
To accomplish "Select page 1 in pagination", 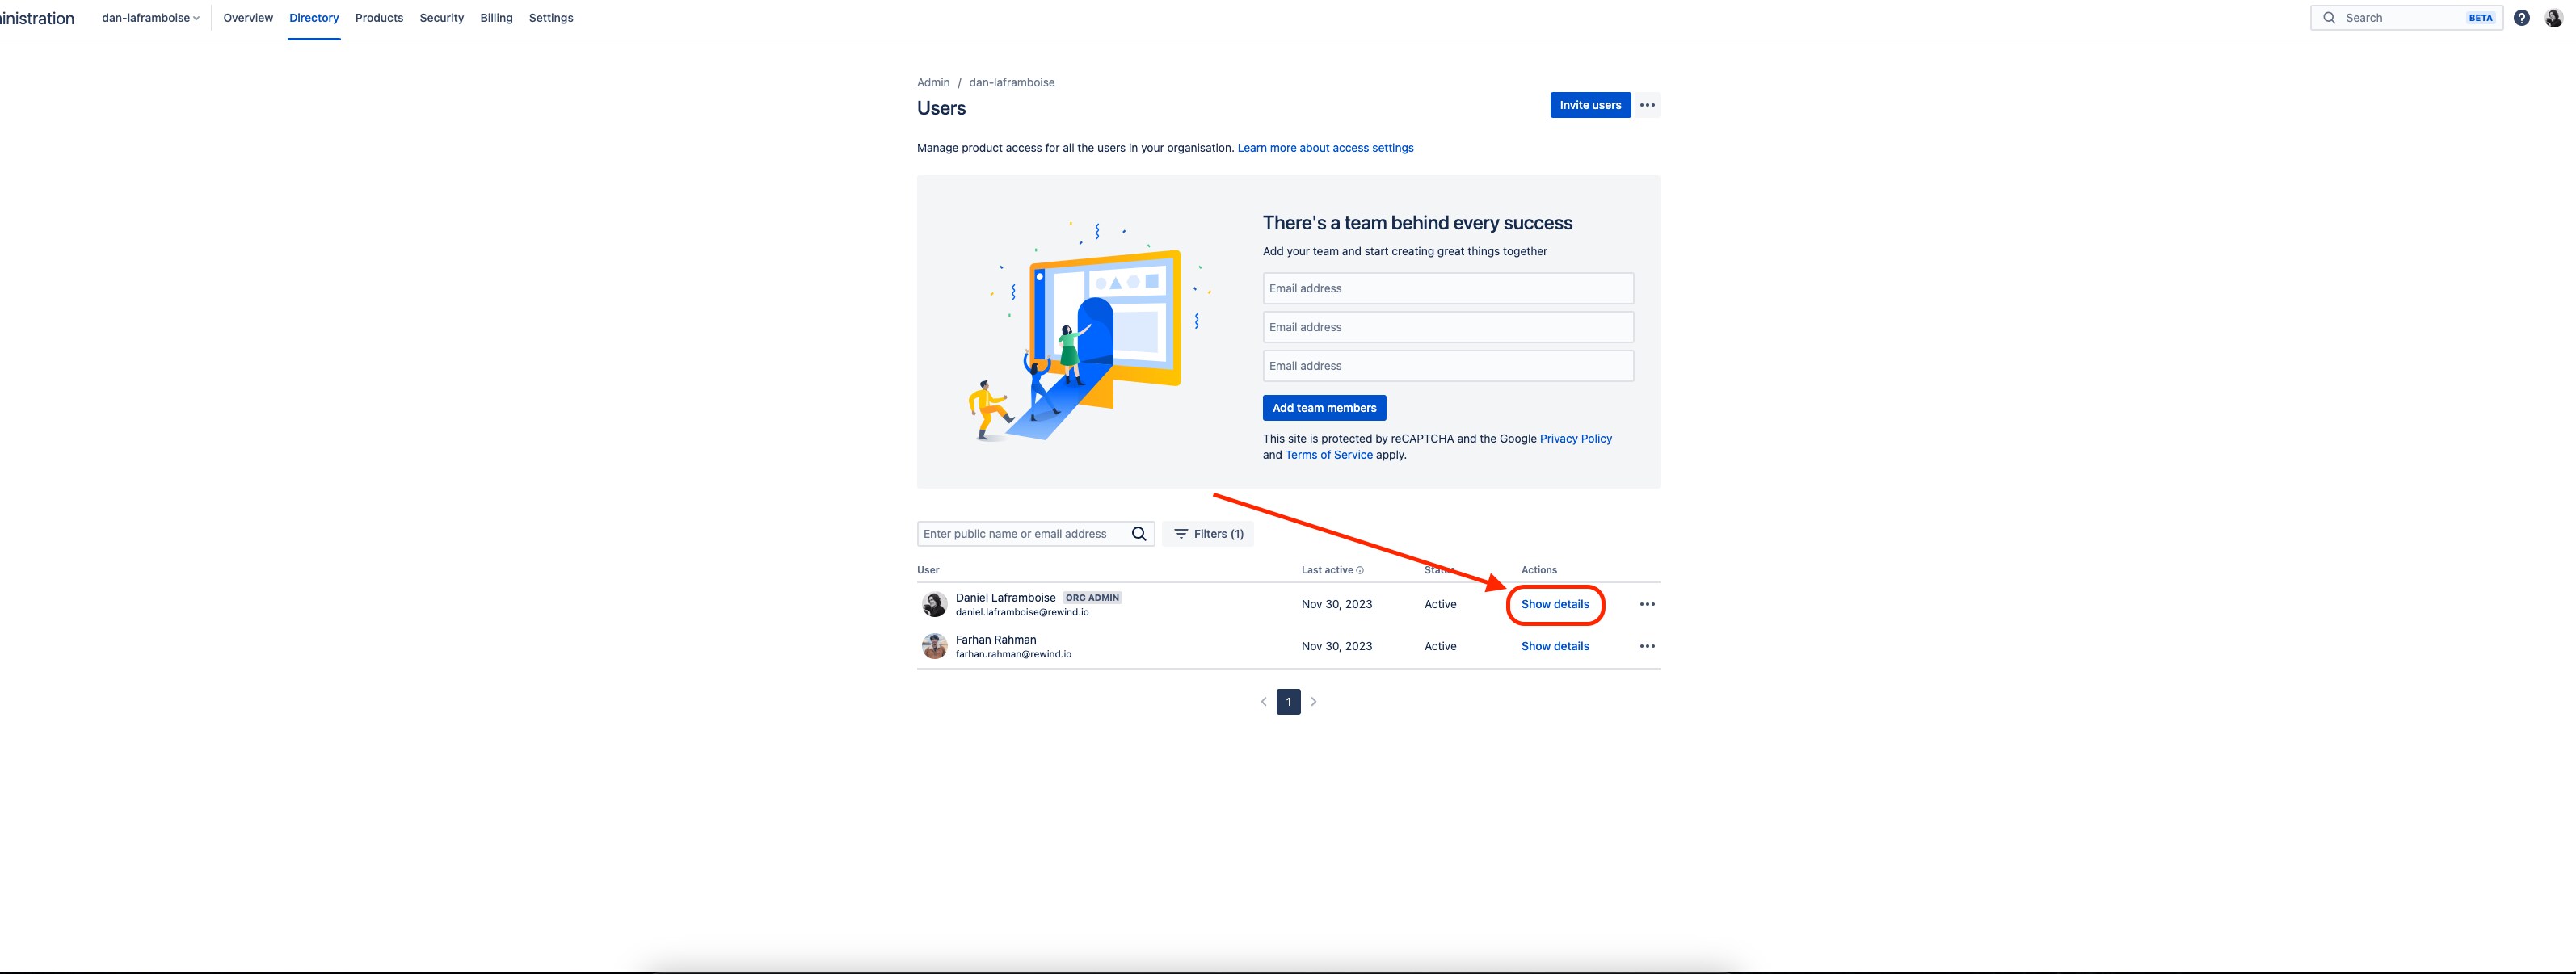I will coord(1288,702).
